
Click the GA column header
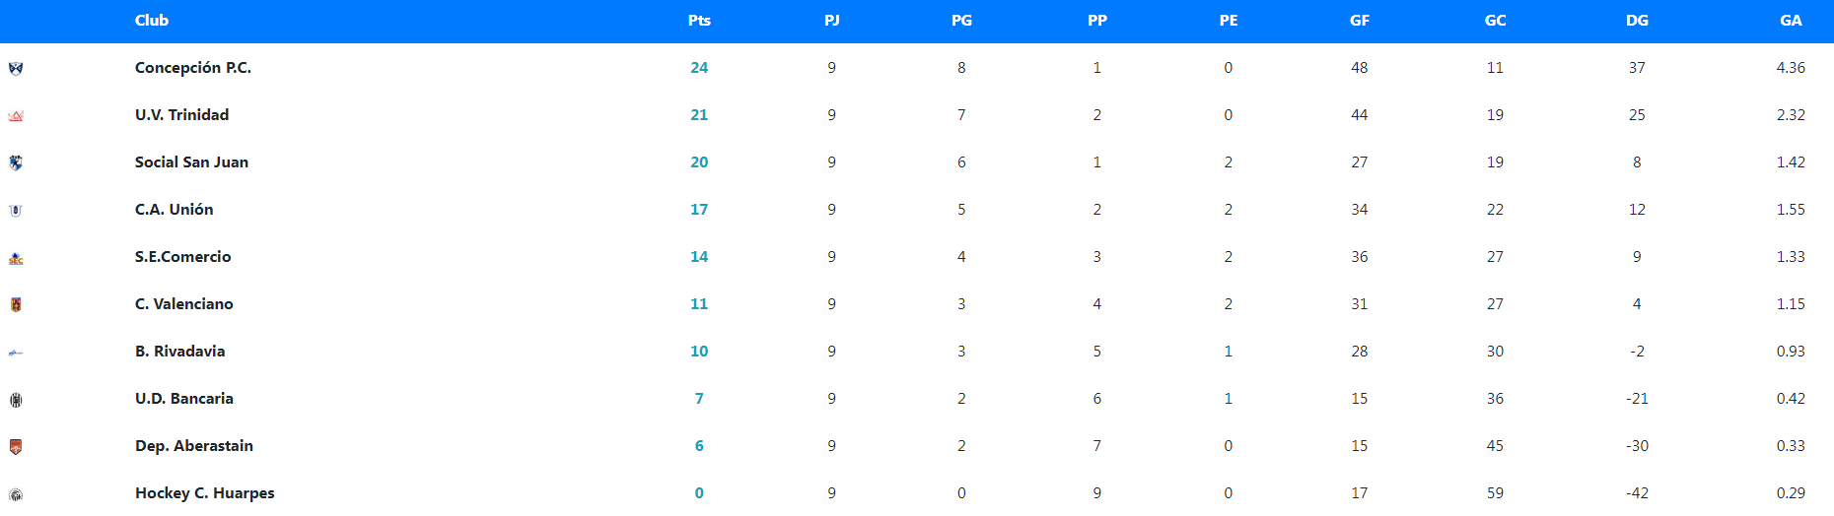[1791, 21]
